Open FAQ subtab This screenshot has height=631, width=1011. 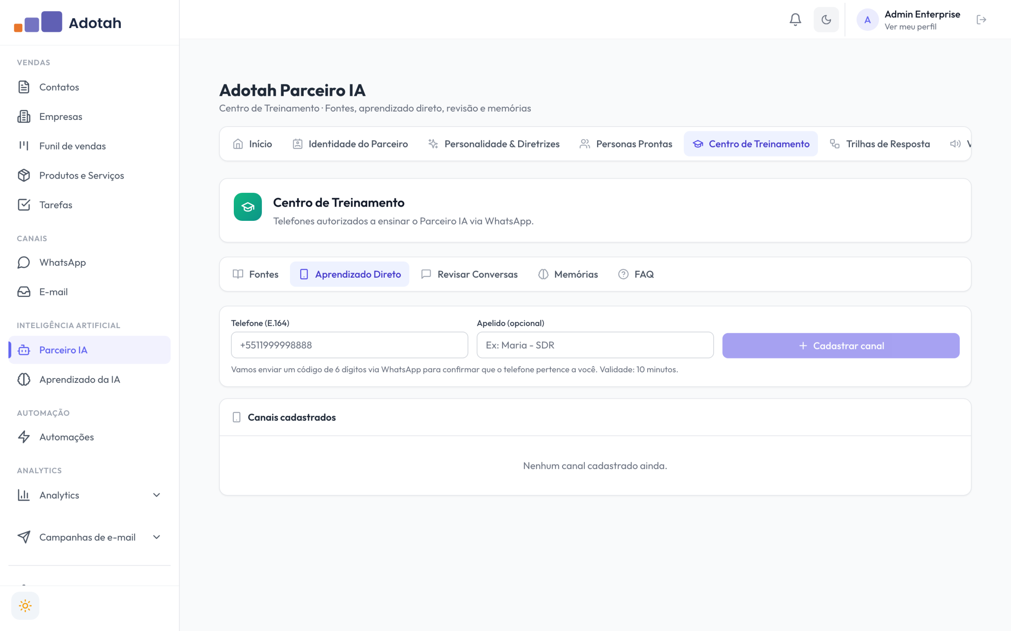[636, 274]
